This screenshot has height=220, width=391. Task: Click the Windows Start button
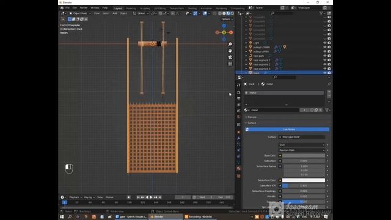point(62,217)
